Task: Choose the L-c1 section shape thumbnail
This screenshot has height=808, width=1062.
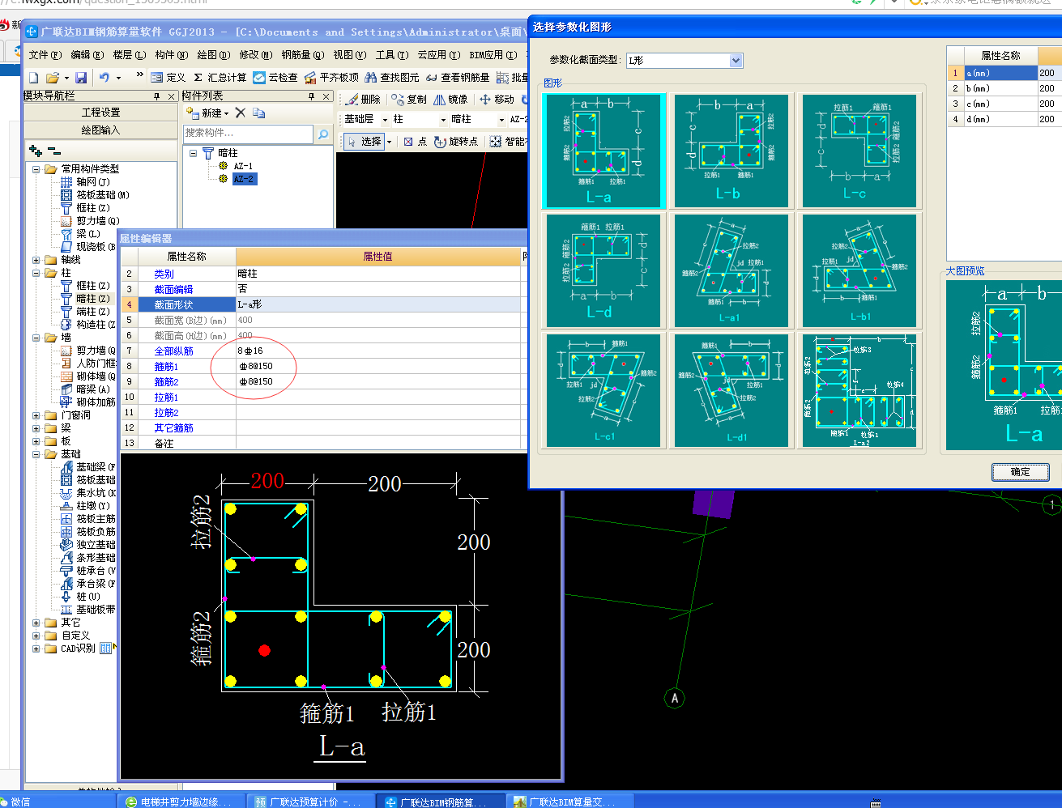Action: click(604, 390)
